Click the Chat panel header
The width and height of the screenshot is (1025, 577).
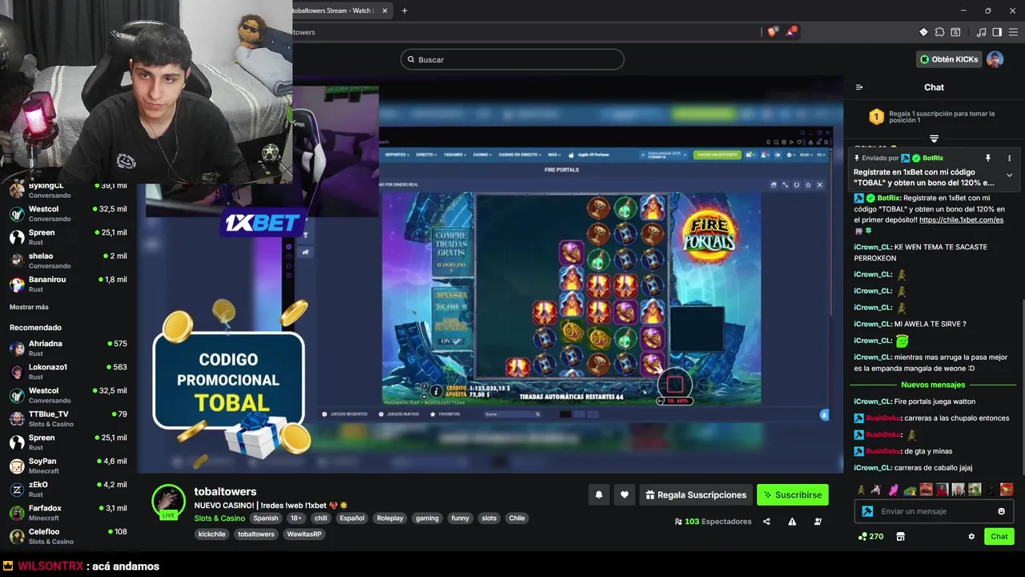click(x=934, y=87)
